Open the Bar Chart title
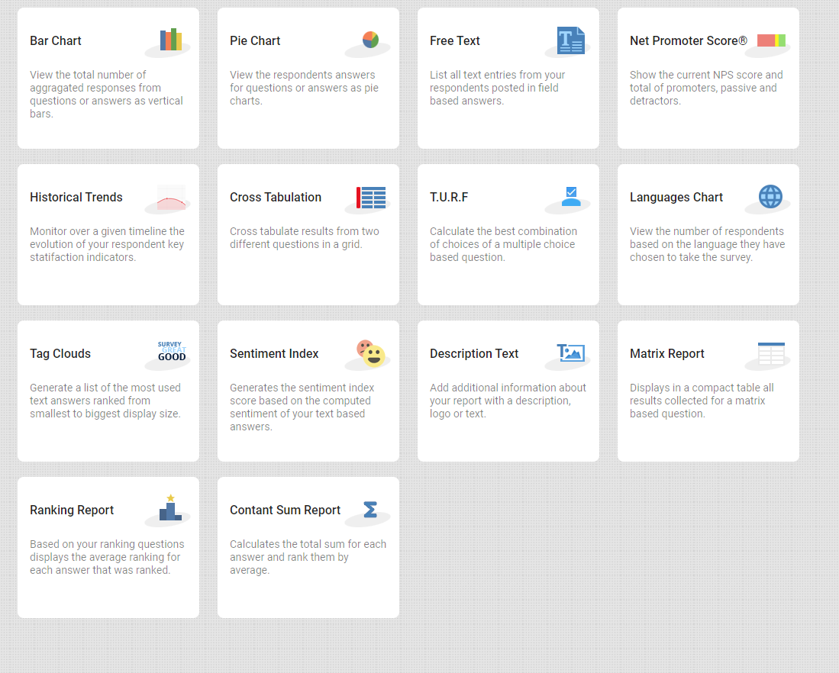This screenshot has width=839, height=673. tap(56, 41)
